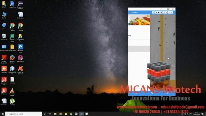Image resolution: width=206 pixels, height=116 pixels.
Task: Click the 'Type here to search' box
Action: click(23, 114)
